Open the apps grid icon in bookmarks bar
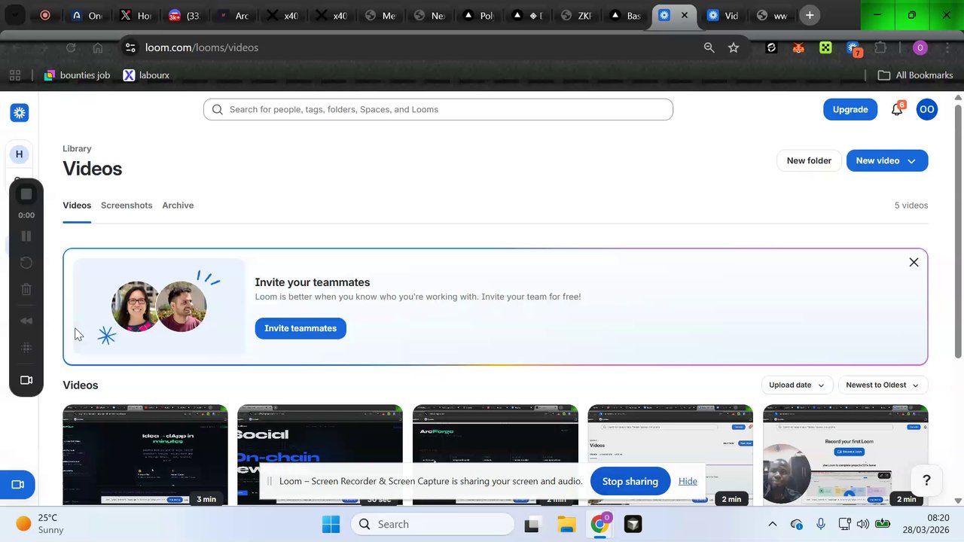Image resolution: width=964 pixels, height=542 pixels. [x=14, y=75]
